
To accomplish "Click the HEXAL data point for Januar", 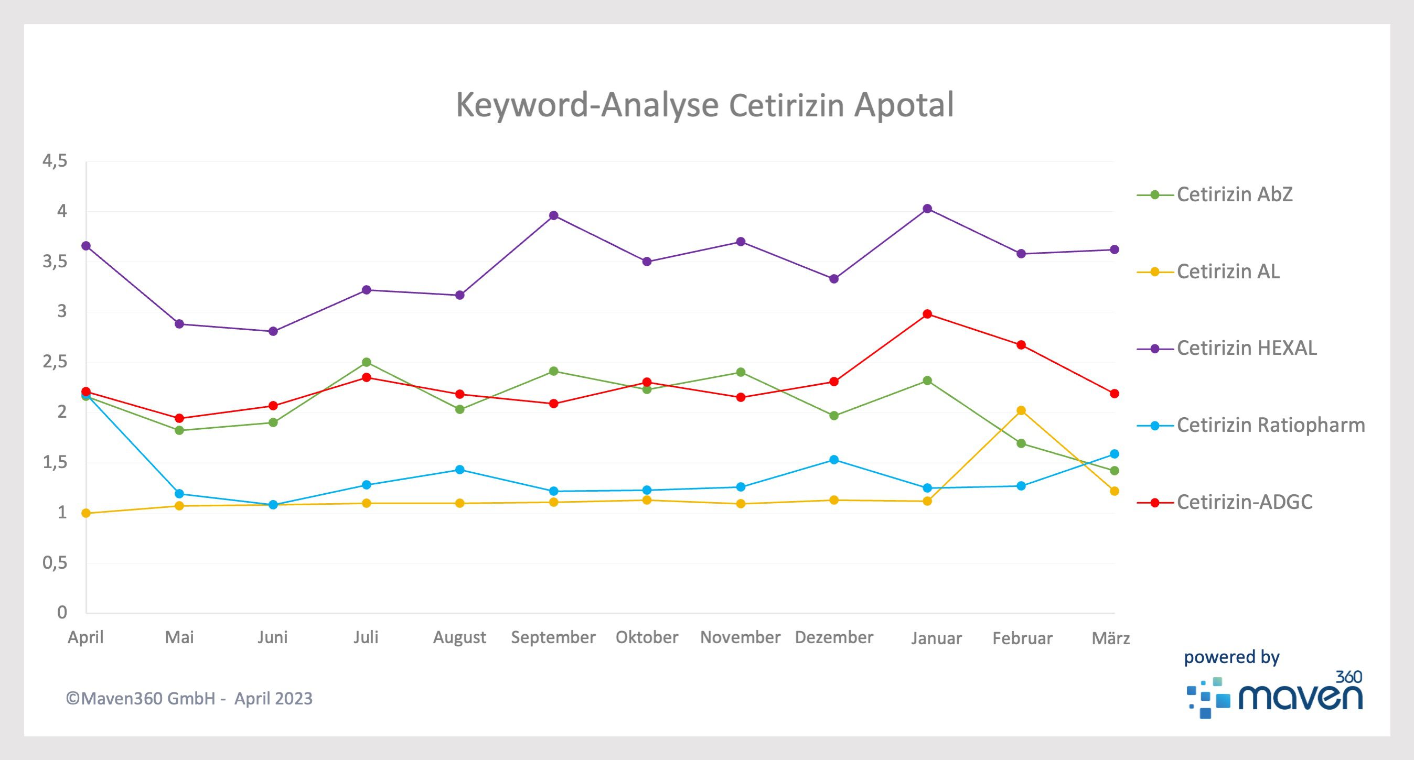I will [928, 209].
